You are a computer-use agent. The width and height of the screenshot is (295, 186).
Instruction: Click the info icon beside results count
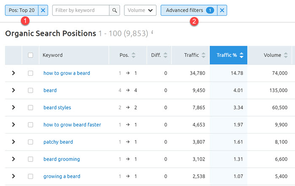(x=152, y=33)
